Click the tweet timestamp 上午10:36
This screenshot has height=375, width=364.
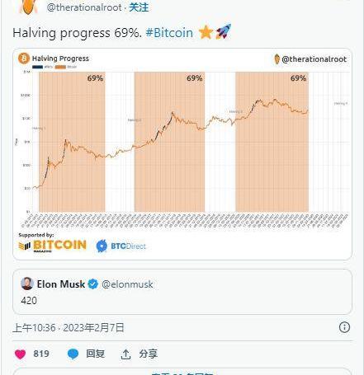[x=34, y=328]
